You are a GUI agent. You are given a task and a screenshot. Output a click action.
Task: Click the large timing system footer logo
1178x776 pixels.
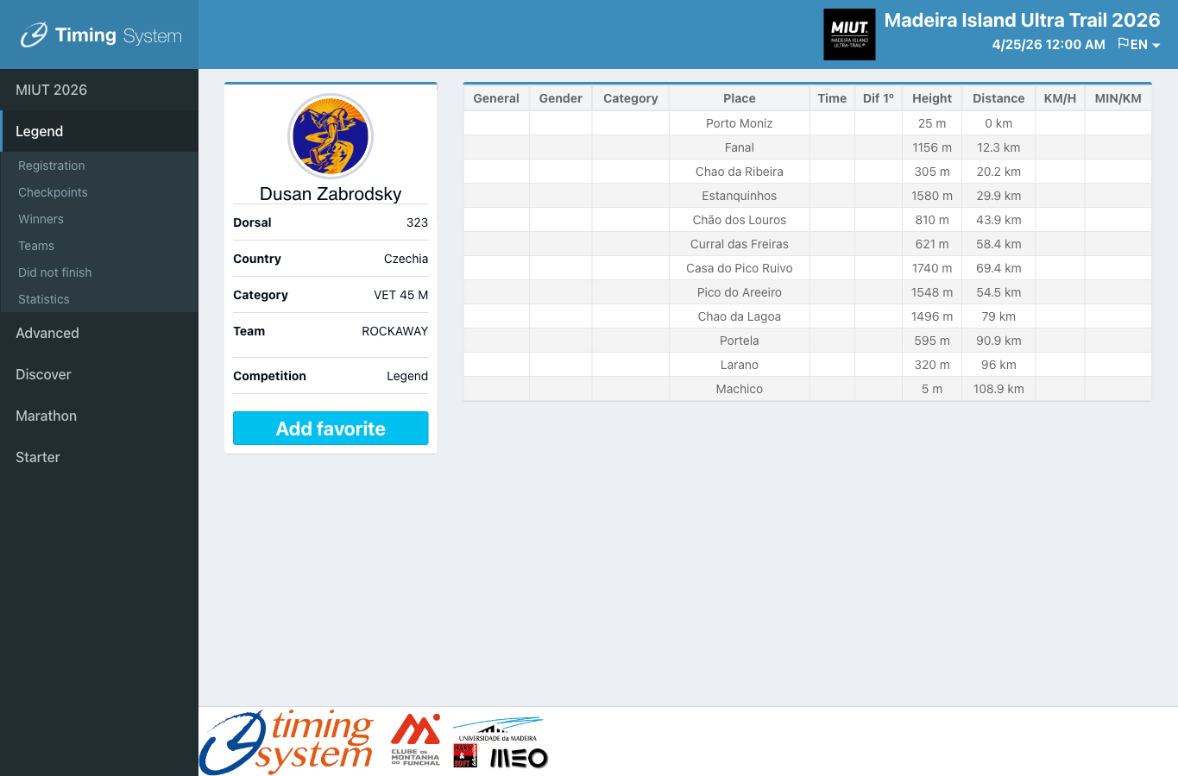point(287,742)
